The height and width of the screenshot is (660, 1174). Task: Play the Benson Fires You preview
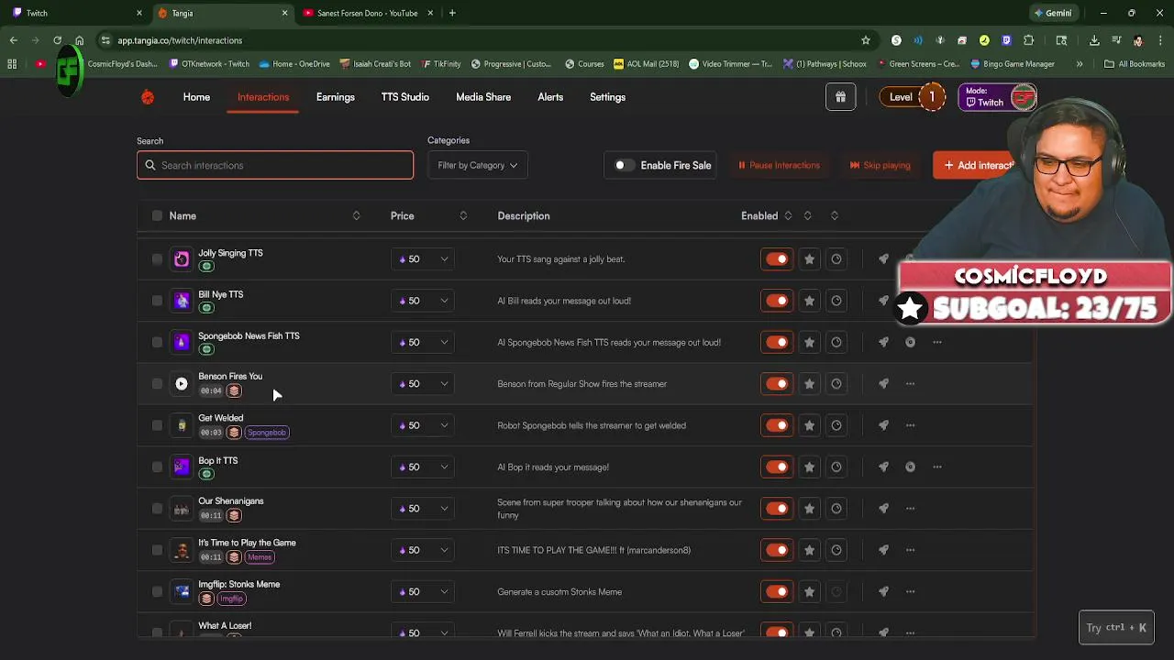pyautogui.click(x=182, y=384)
